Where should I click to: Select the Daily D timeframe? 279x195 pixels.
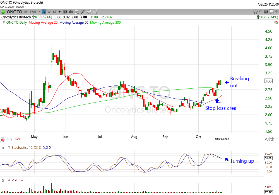point(44,12)
